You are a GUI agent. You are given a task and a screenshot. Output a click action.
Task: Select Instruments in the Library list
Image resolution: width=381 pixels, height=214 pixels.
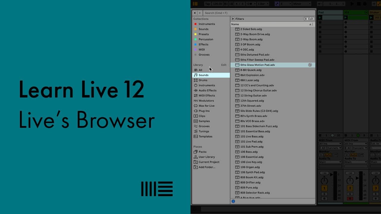211,85
